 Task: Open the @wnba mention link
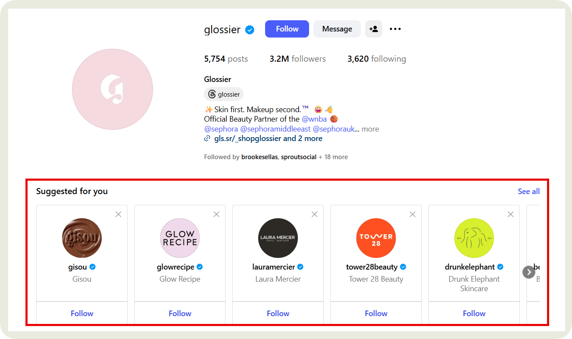click(314, 119)
